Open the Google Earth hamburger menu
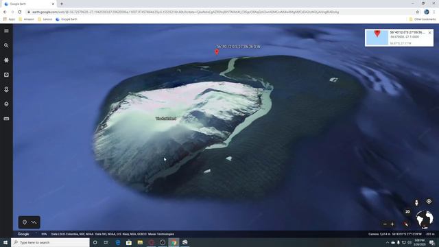This screenshot has height=247, width=439. coord(6,31)
